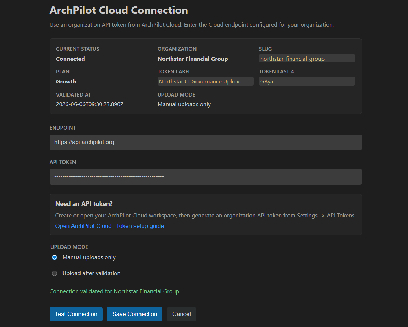This screenshot has height=327, width=408.
Task: Click the ArchPilot Cloud Connection heading
Action: (x=118, y=10)
